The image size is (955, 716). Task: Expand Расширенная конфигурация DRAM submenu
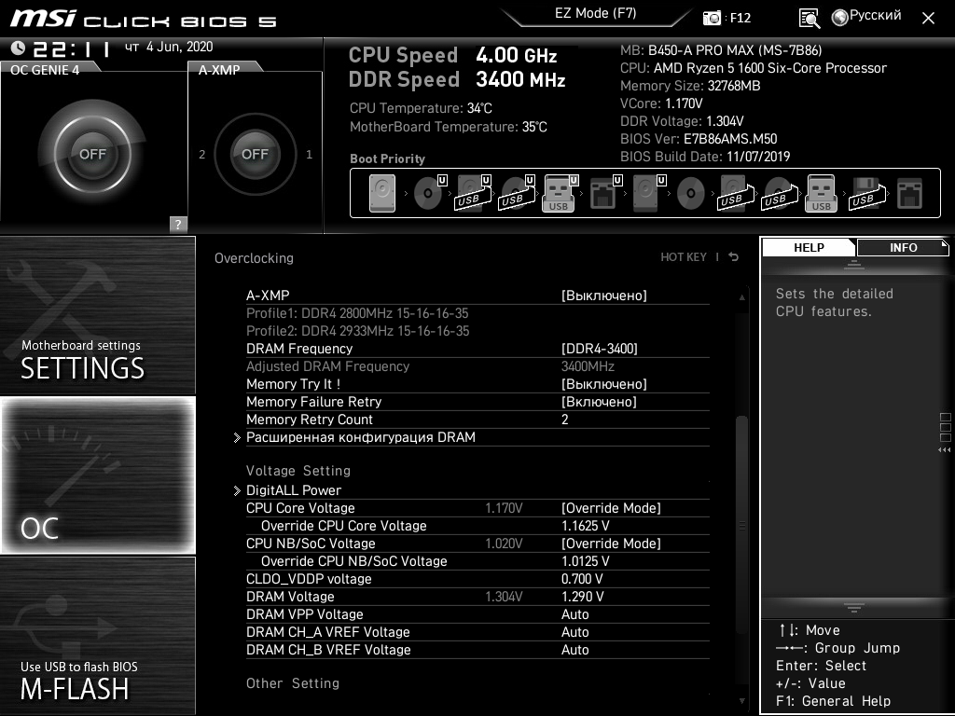point(361,437)
